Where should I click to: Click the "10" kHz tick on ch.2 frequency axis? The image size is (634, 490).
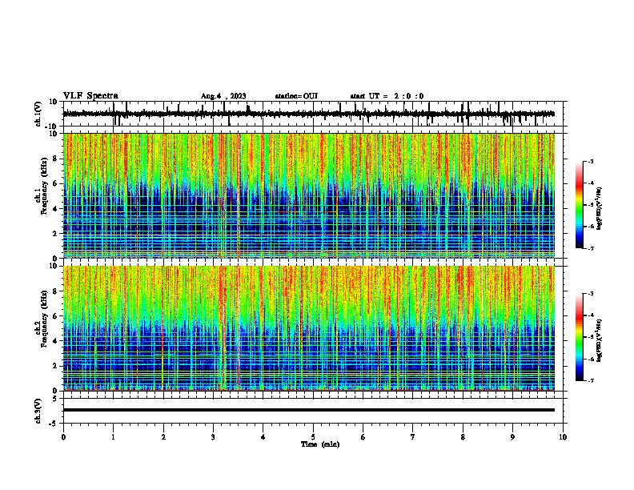point(54,266)
